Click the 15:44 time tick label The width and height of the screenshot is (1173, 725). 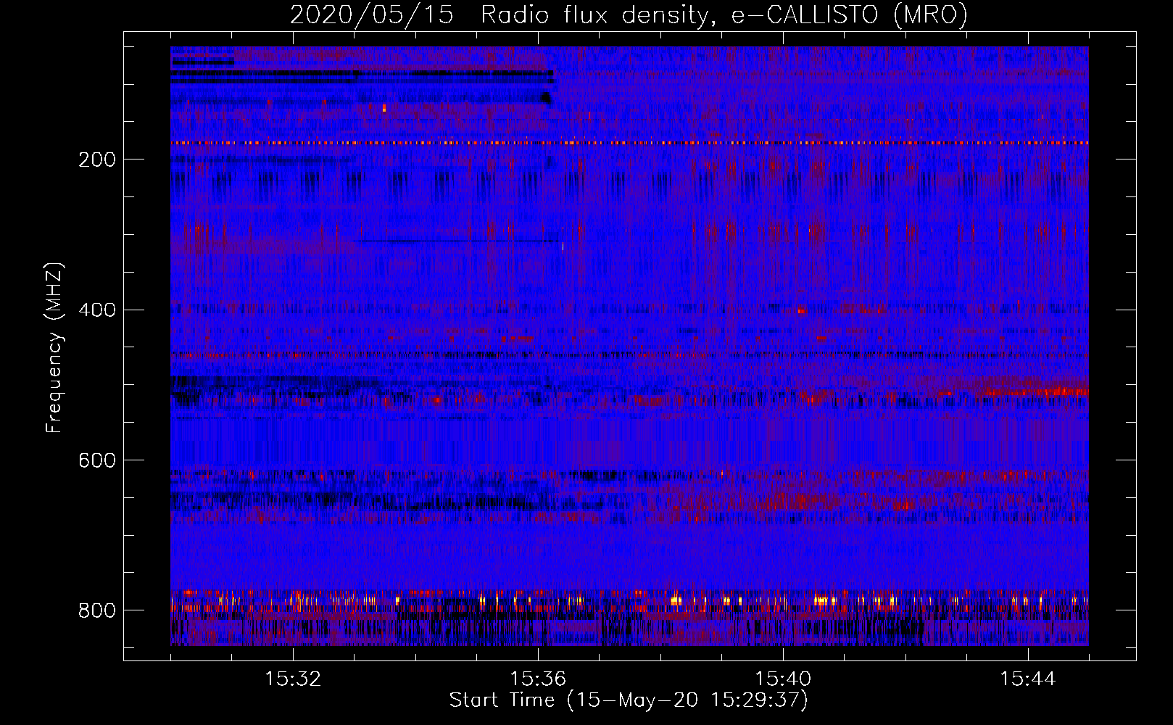(x=1028, y=679)
